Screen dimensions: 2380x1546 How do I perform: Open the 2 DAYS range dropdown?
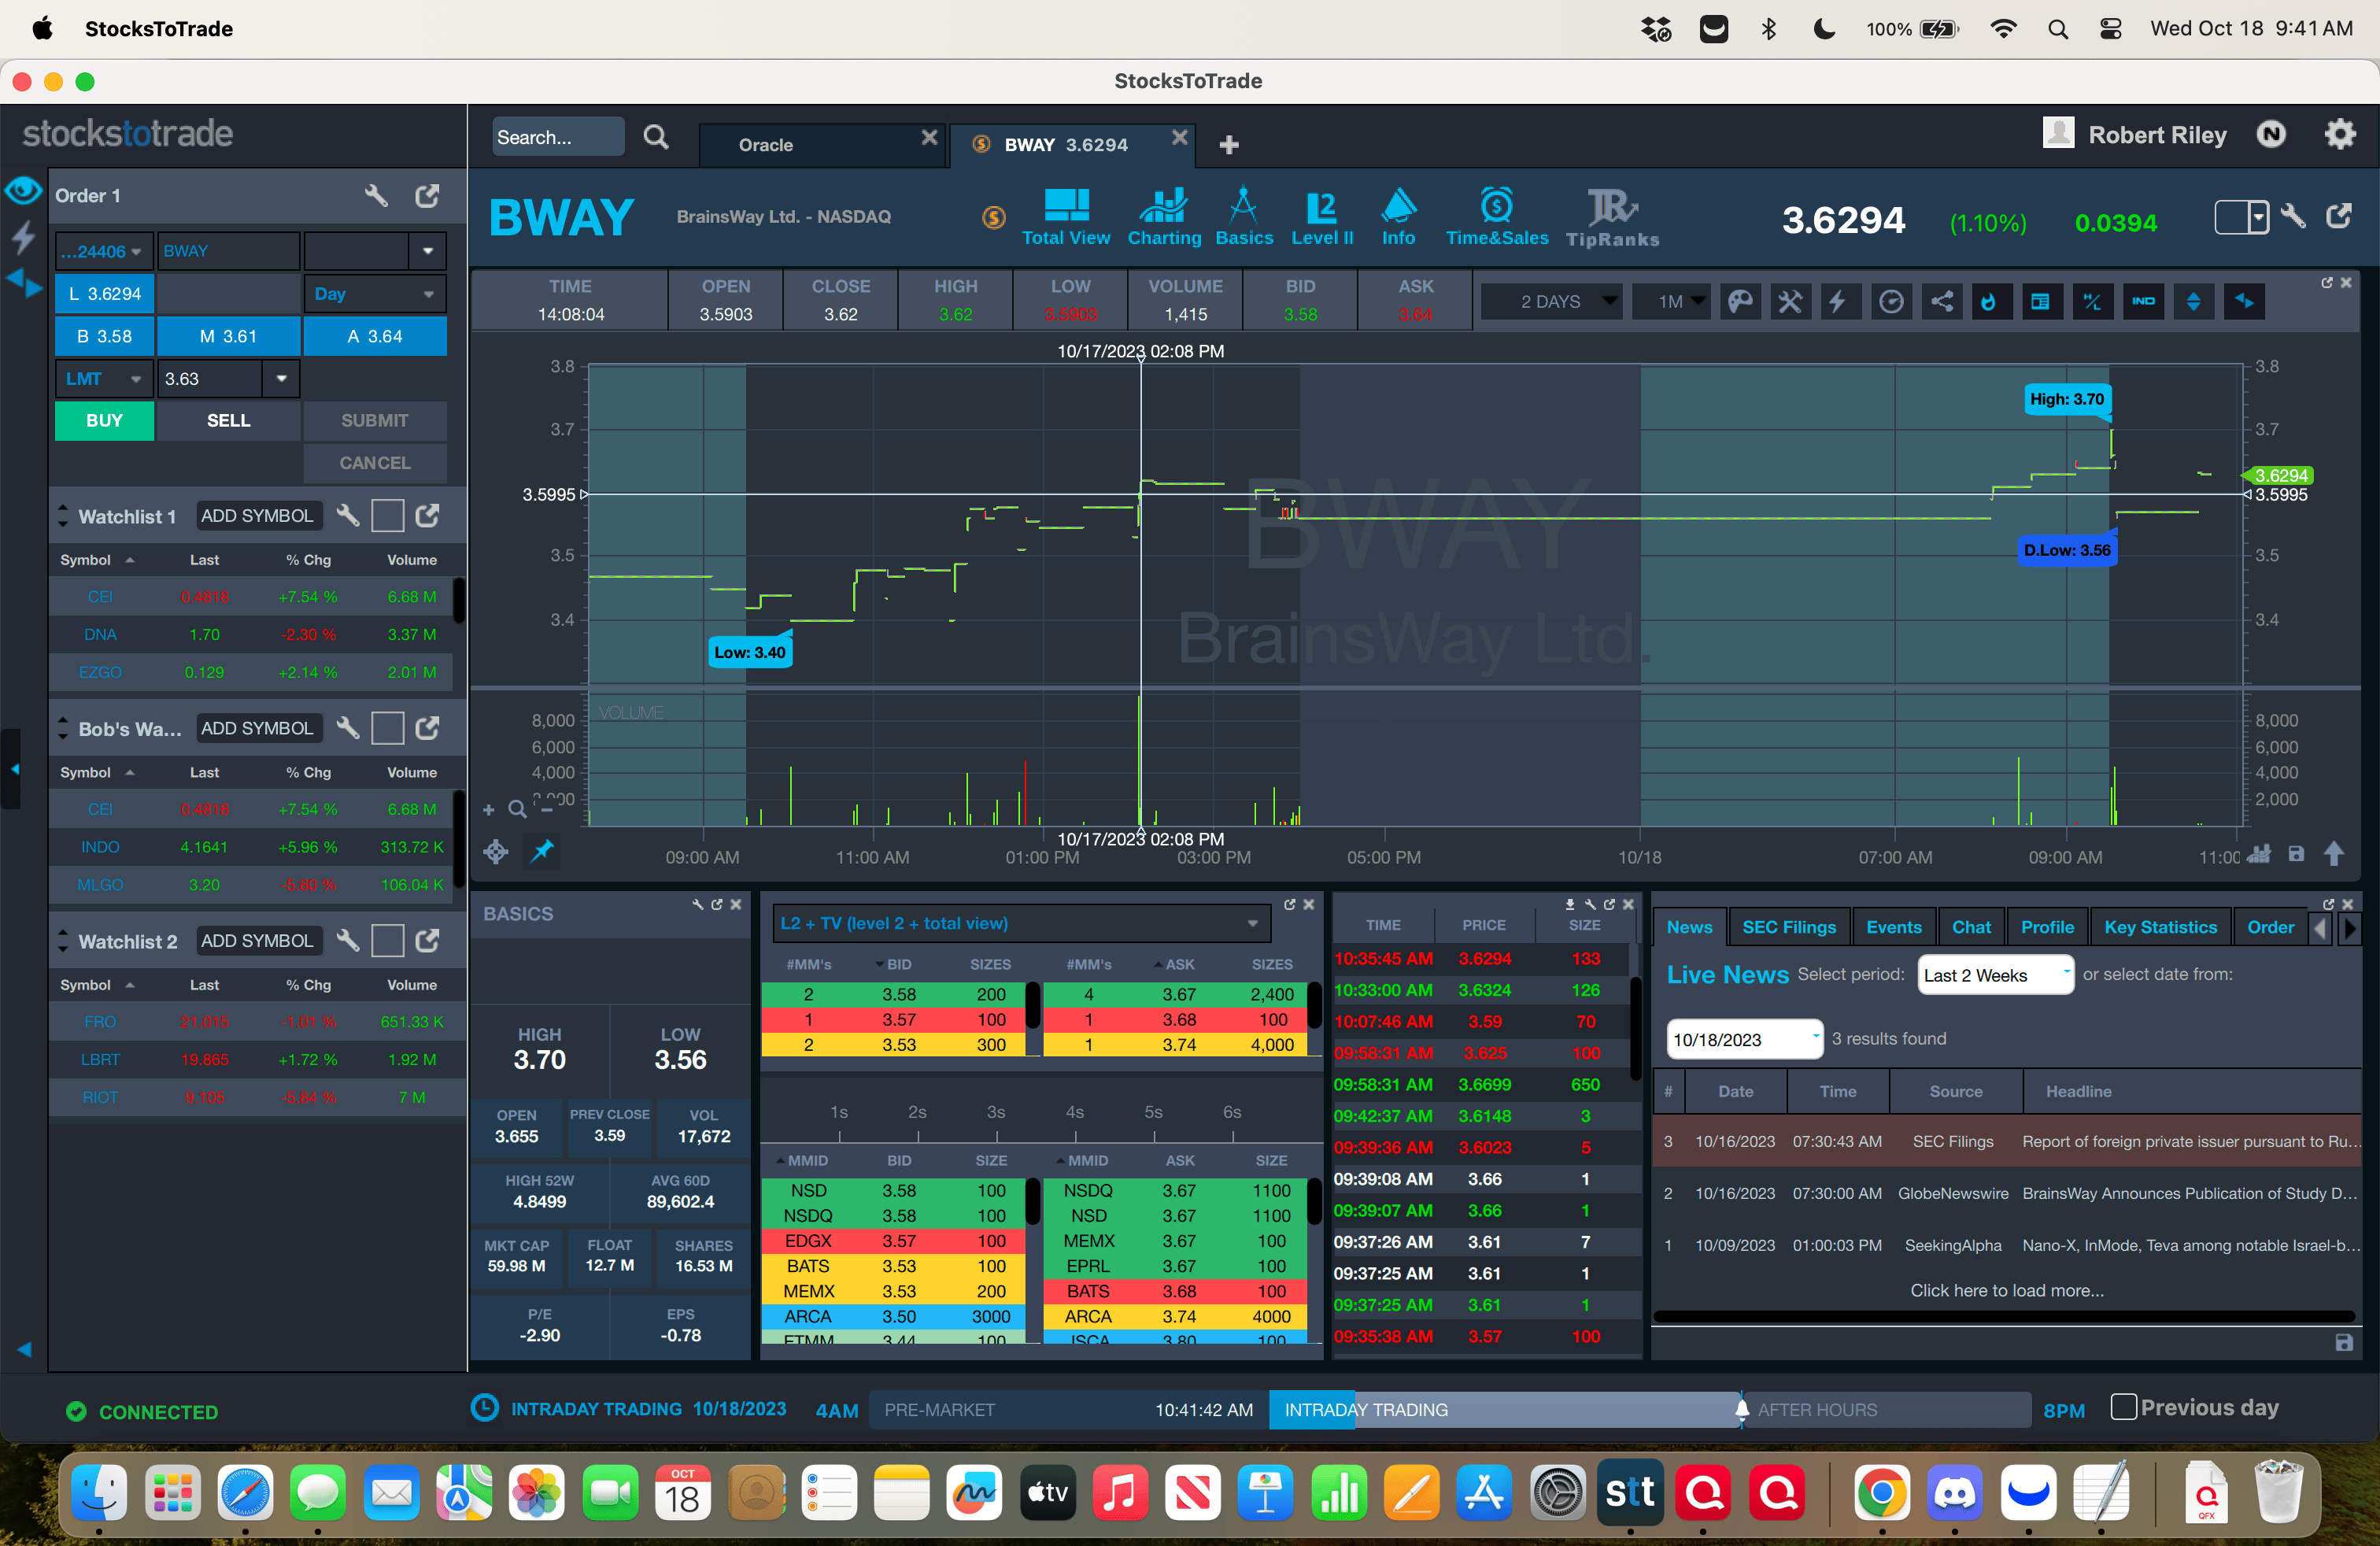[1551, 302]
